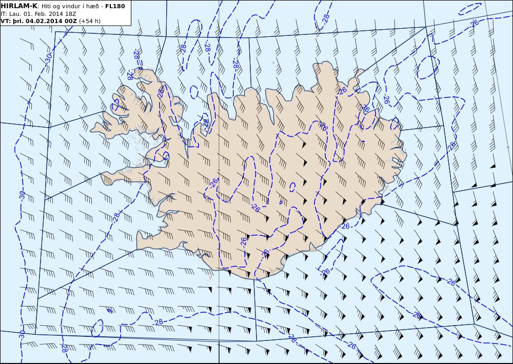Click the 'VT: þri. 04.02.2014 00Z' valid time
Viewport: 513px width, 364px height.
coord(39,21)
